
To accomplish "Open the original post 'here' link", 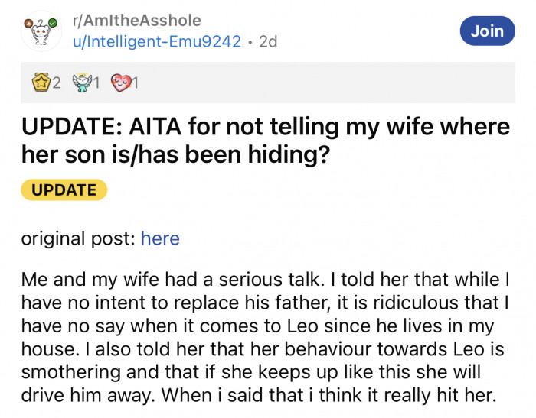I will click(160, 238).
